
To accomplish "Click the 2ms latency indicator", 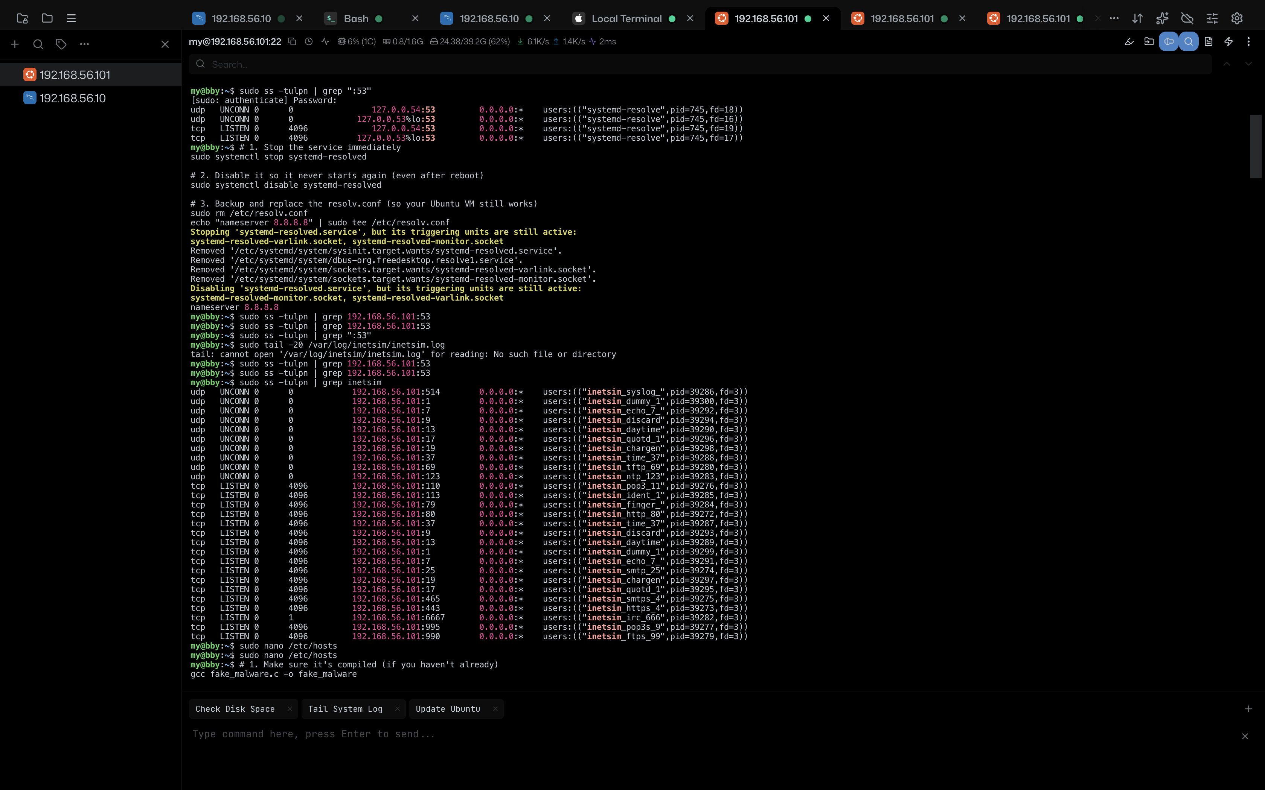I will (602, 41).
